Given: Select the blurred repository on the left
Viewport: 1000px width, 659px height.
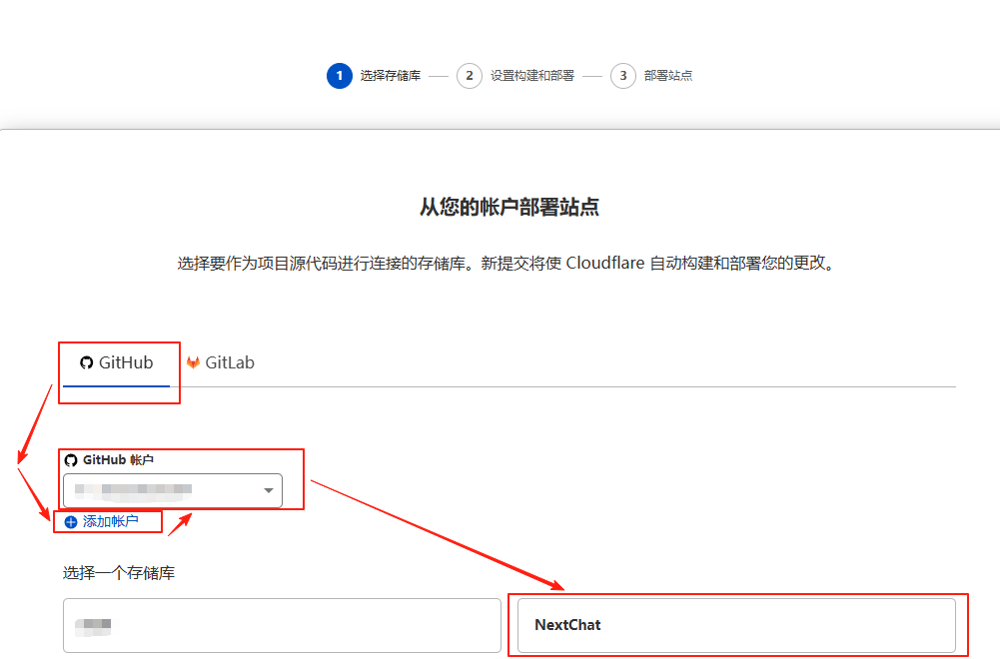Looking at the screenshot, I should [282, 625].
